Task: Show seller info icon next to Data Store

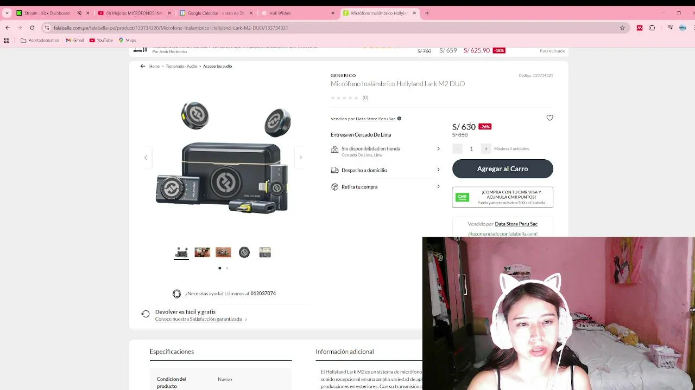Action: (399, 119)
